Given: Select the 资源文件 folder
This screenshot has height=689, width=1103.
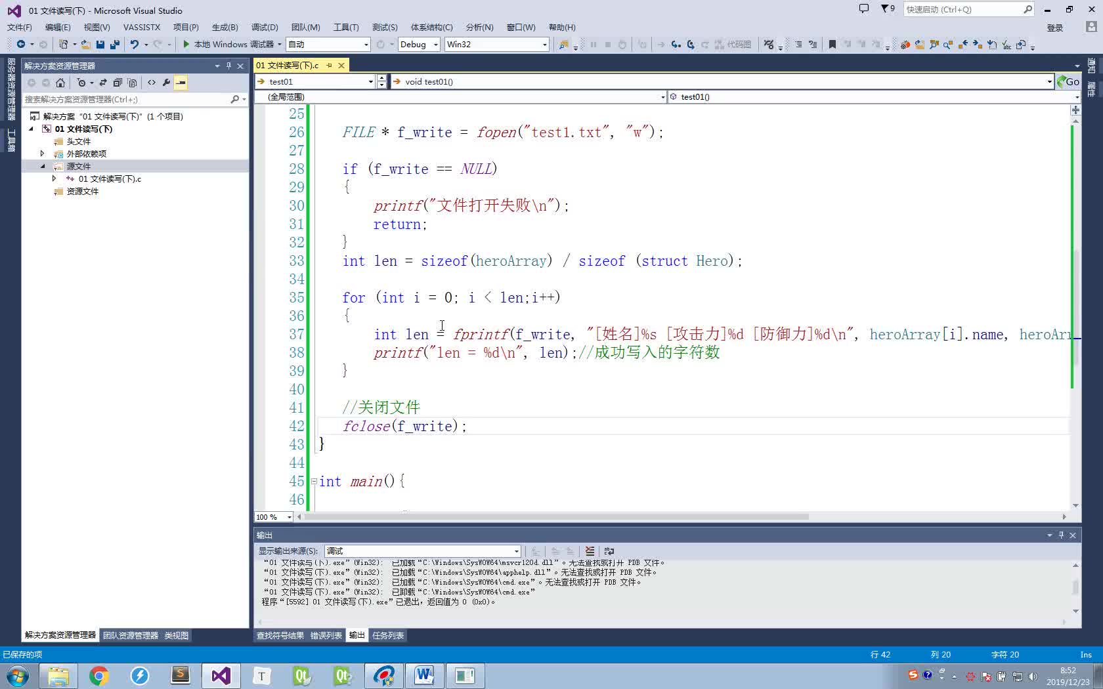Looking at the screenshot, I should [x=83, y=192].
